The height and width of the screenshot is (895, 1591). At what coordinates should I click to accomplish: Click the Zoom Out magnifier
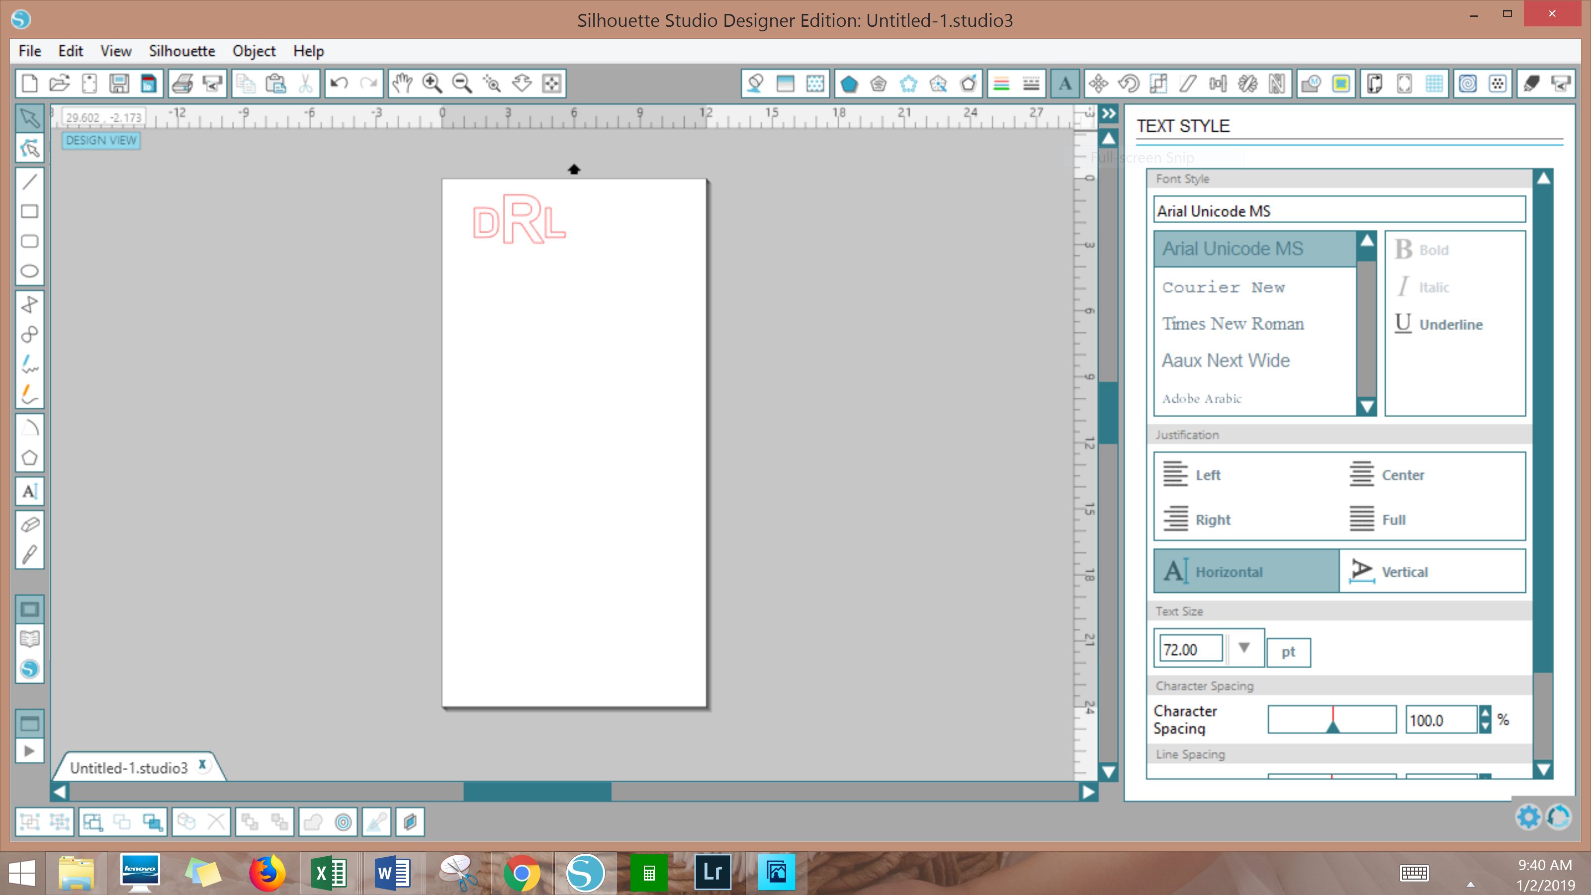[x=462, y=84]
